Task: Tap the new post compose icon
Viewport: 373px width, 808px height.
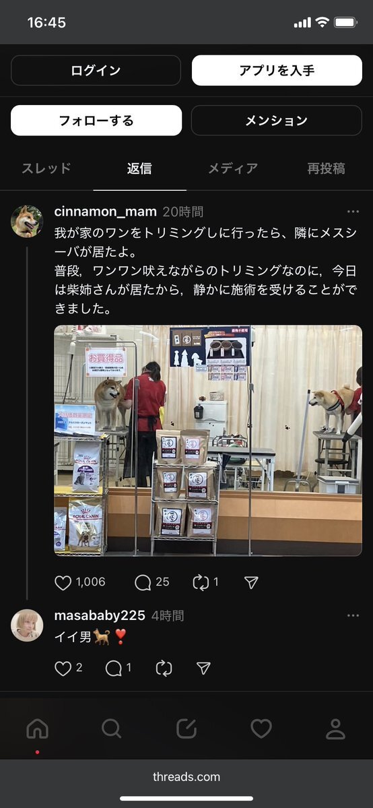Action: [x=186, y=728]
